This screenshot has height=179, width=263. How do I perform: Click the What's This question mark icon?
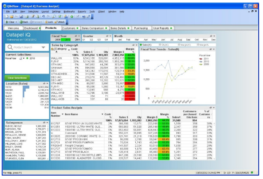coord(88,17)
